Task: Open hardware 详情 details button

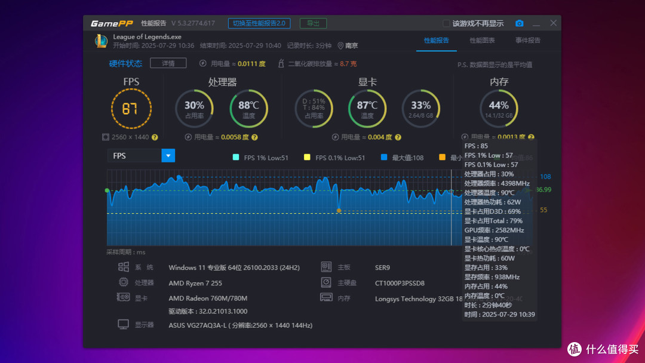Action: coord(168,63)
